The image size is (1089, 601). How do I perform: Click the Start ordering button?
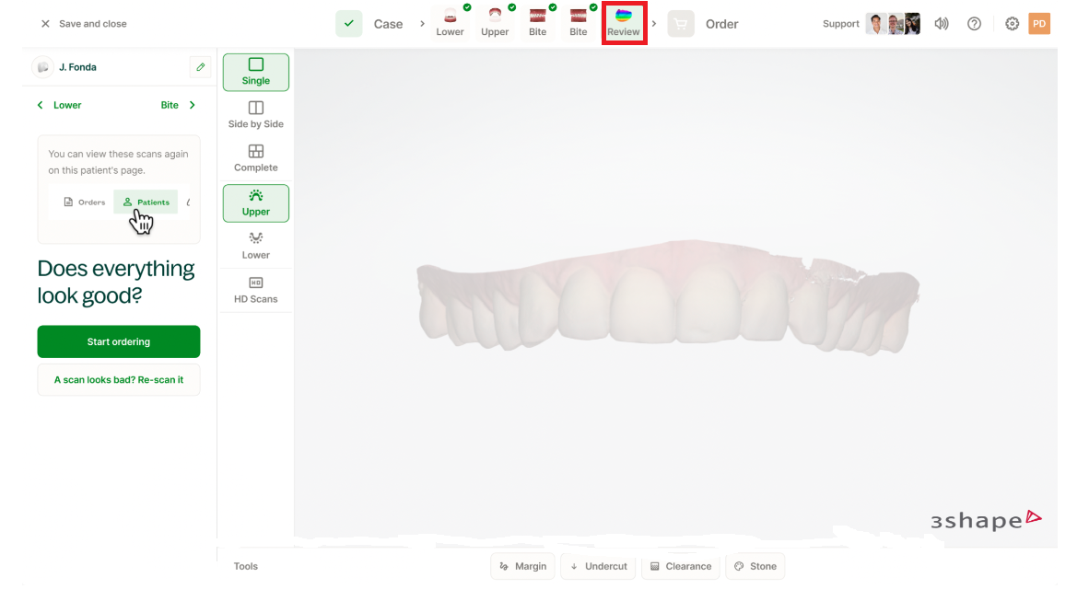(119, 341)
